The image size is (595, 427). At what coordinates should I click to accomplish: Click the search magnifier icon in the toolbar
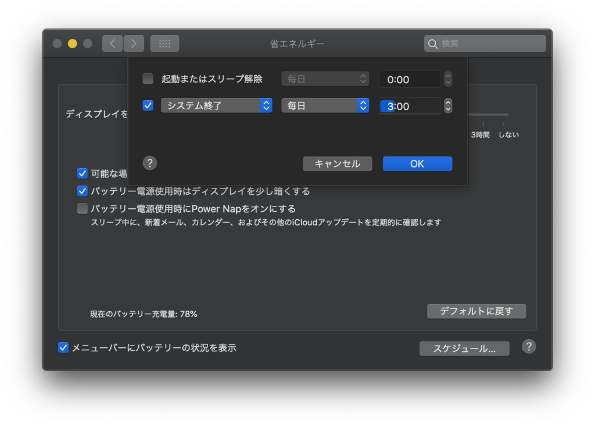pyautogui.click(x=433, y=43)
